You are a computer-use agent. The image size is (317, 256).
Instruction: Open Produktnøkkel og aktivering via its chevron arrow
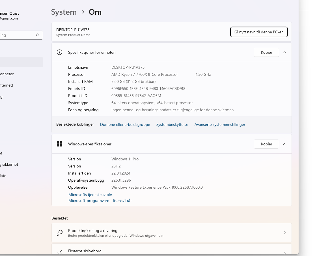click(285, 233)
